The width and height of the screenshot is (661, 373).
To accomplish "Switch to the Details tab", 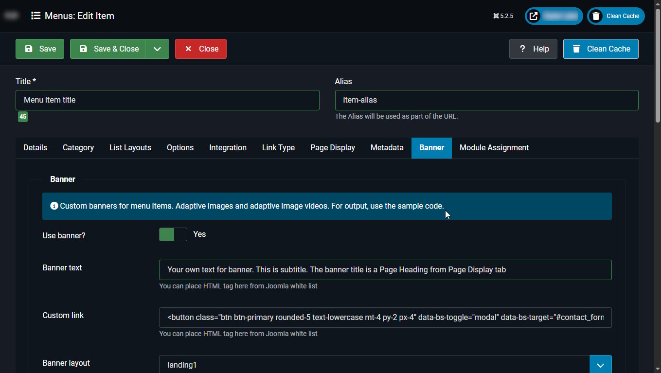I will 36,148.
